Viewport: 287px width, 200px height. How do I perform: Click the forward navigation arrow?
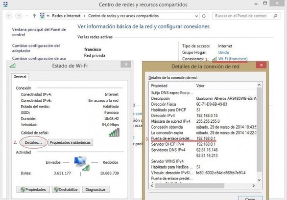click(x=19, y=16)
